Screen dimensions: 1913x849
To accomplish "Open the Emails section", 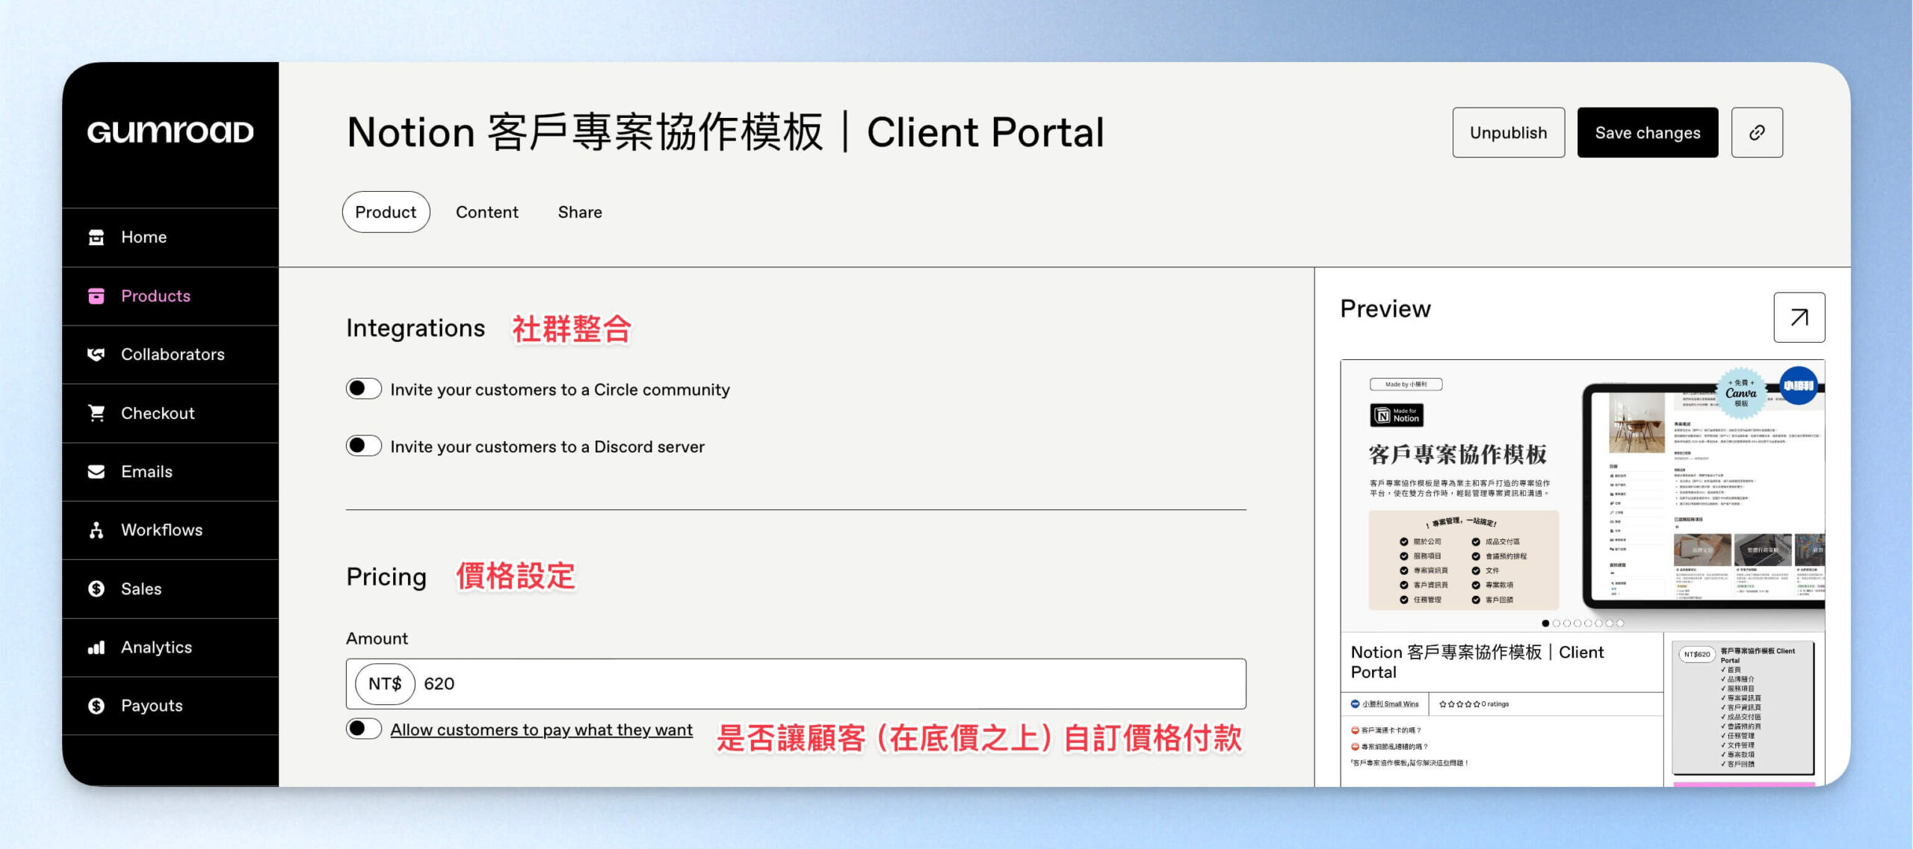I will point(170,472).
